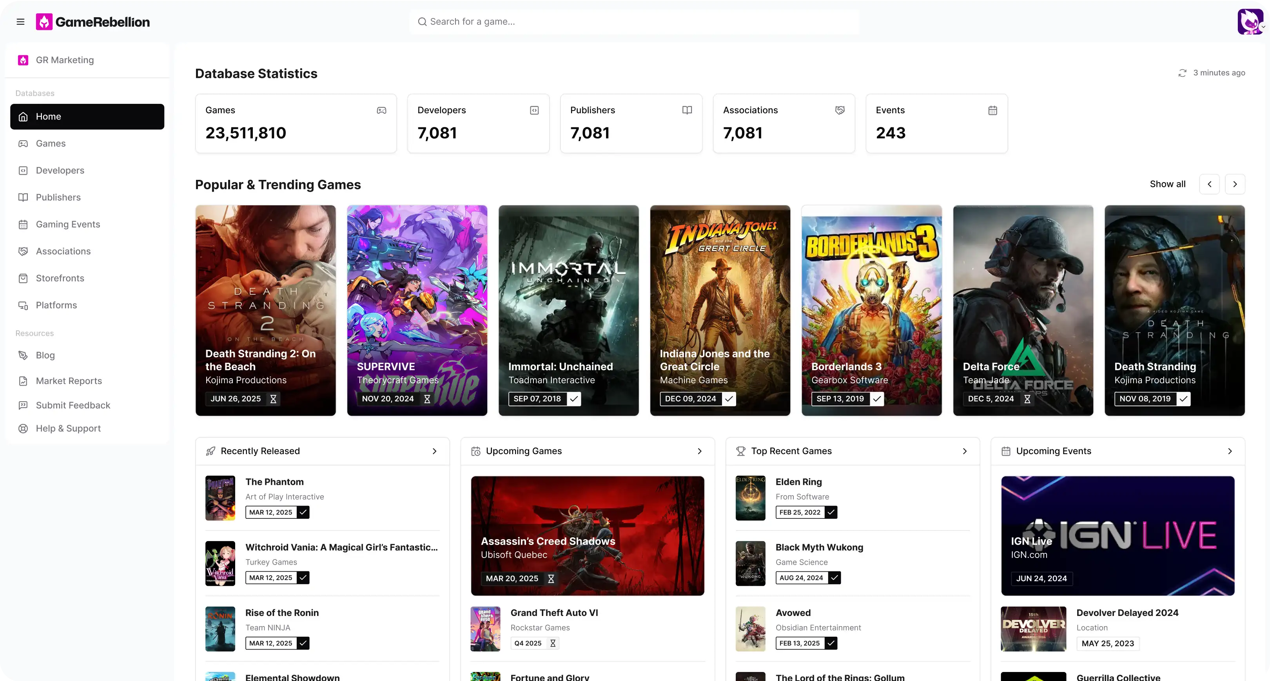Open Gaming Events in the sidebar
The image size is (1270, 681).
(67, 224)
